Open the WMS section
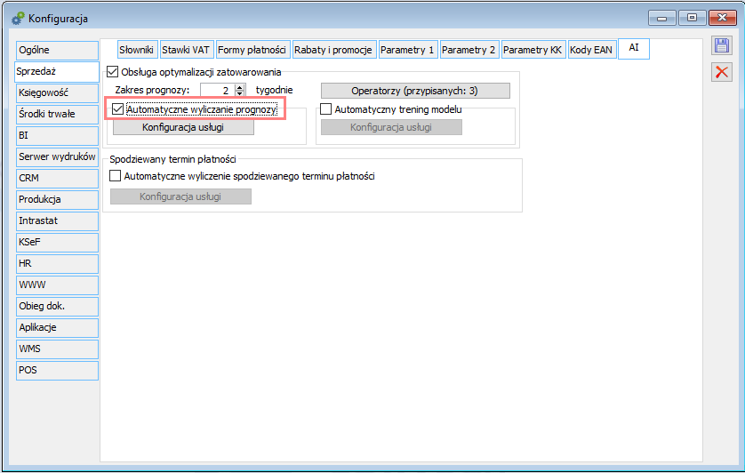The image size is (745, 473). [x=57, y=349]
